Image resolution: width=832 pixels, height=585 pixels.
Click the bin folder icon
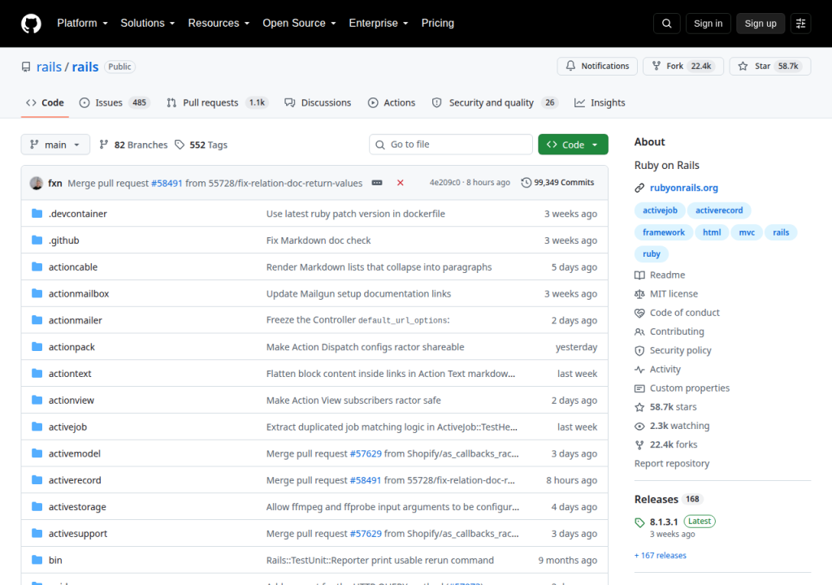[37, 560]
